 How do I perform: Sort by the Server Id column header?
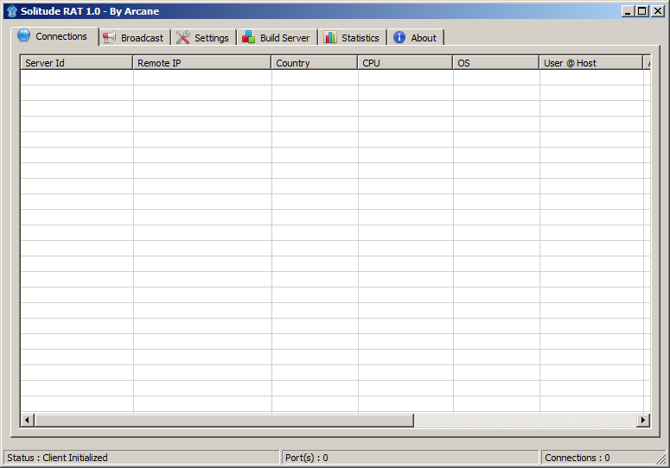click(x=76, y=63)
